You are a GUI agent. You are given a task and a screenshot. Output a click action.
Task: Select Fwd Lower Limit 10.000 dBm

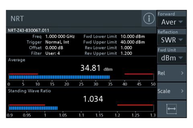tap(133, 37)
